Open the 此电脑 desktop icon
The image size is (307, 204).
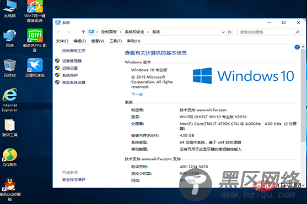[10, 9]
